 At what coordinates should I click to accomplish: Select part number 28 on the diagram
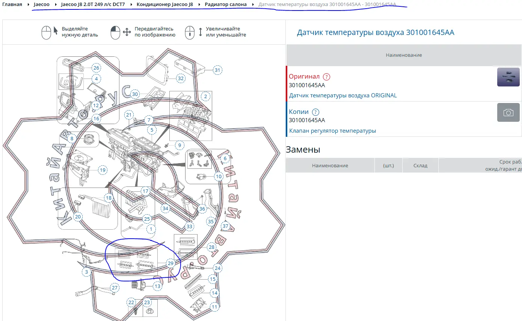point(211,247)
